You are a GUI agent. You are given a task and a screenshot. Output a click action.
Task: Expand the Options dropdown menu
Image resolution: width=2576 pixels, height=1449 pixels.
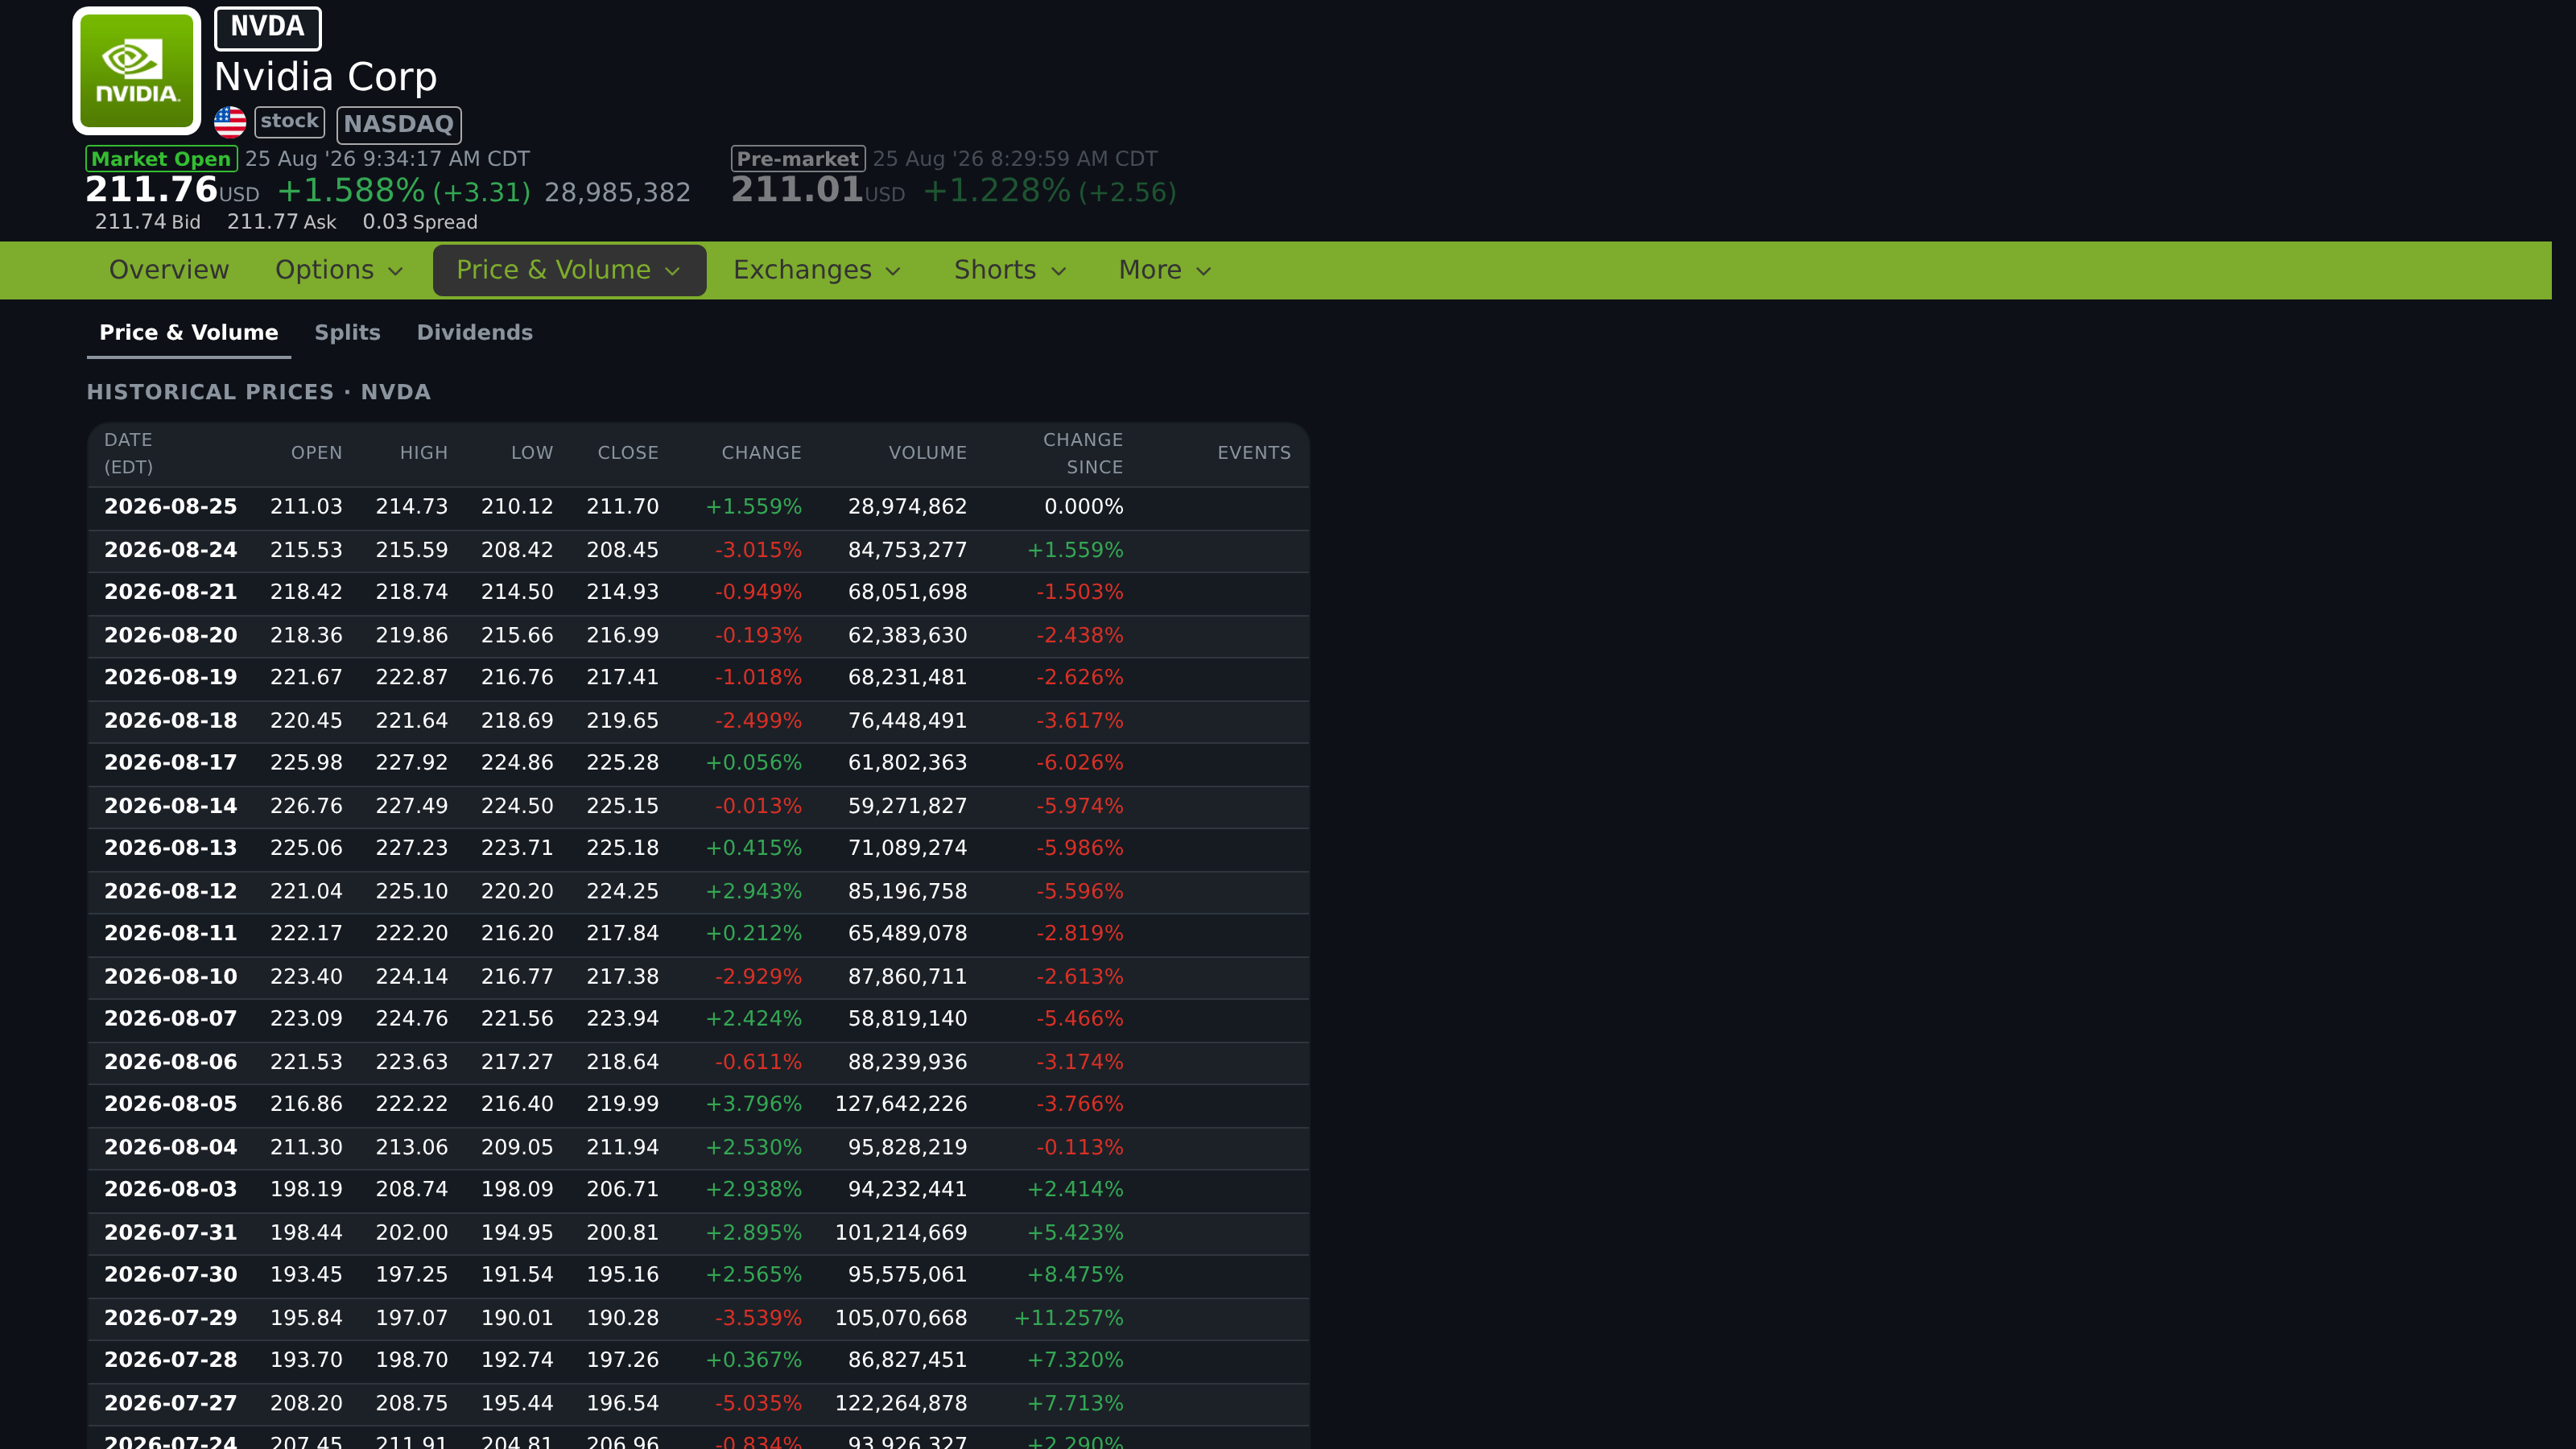pyautogui.click(x=339, y=270)
